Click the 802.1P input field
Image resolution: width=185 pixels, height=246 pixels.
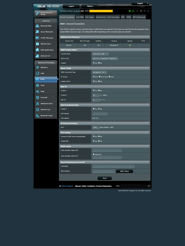coord(96,100)
